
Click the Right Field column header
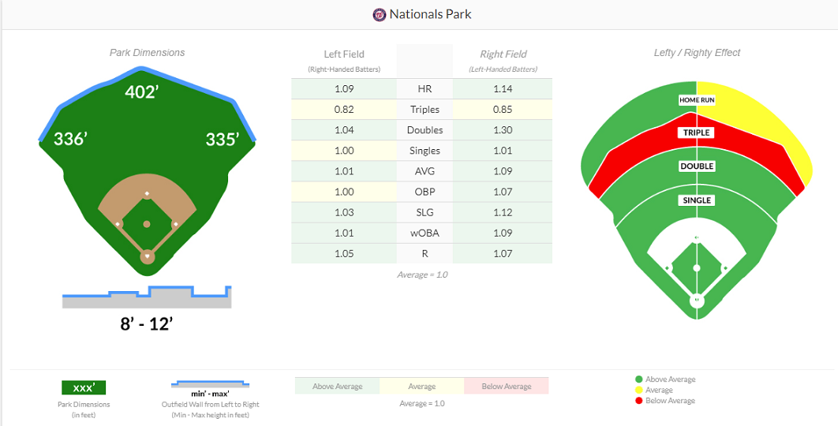[x=503, y=54]
